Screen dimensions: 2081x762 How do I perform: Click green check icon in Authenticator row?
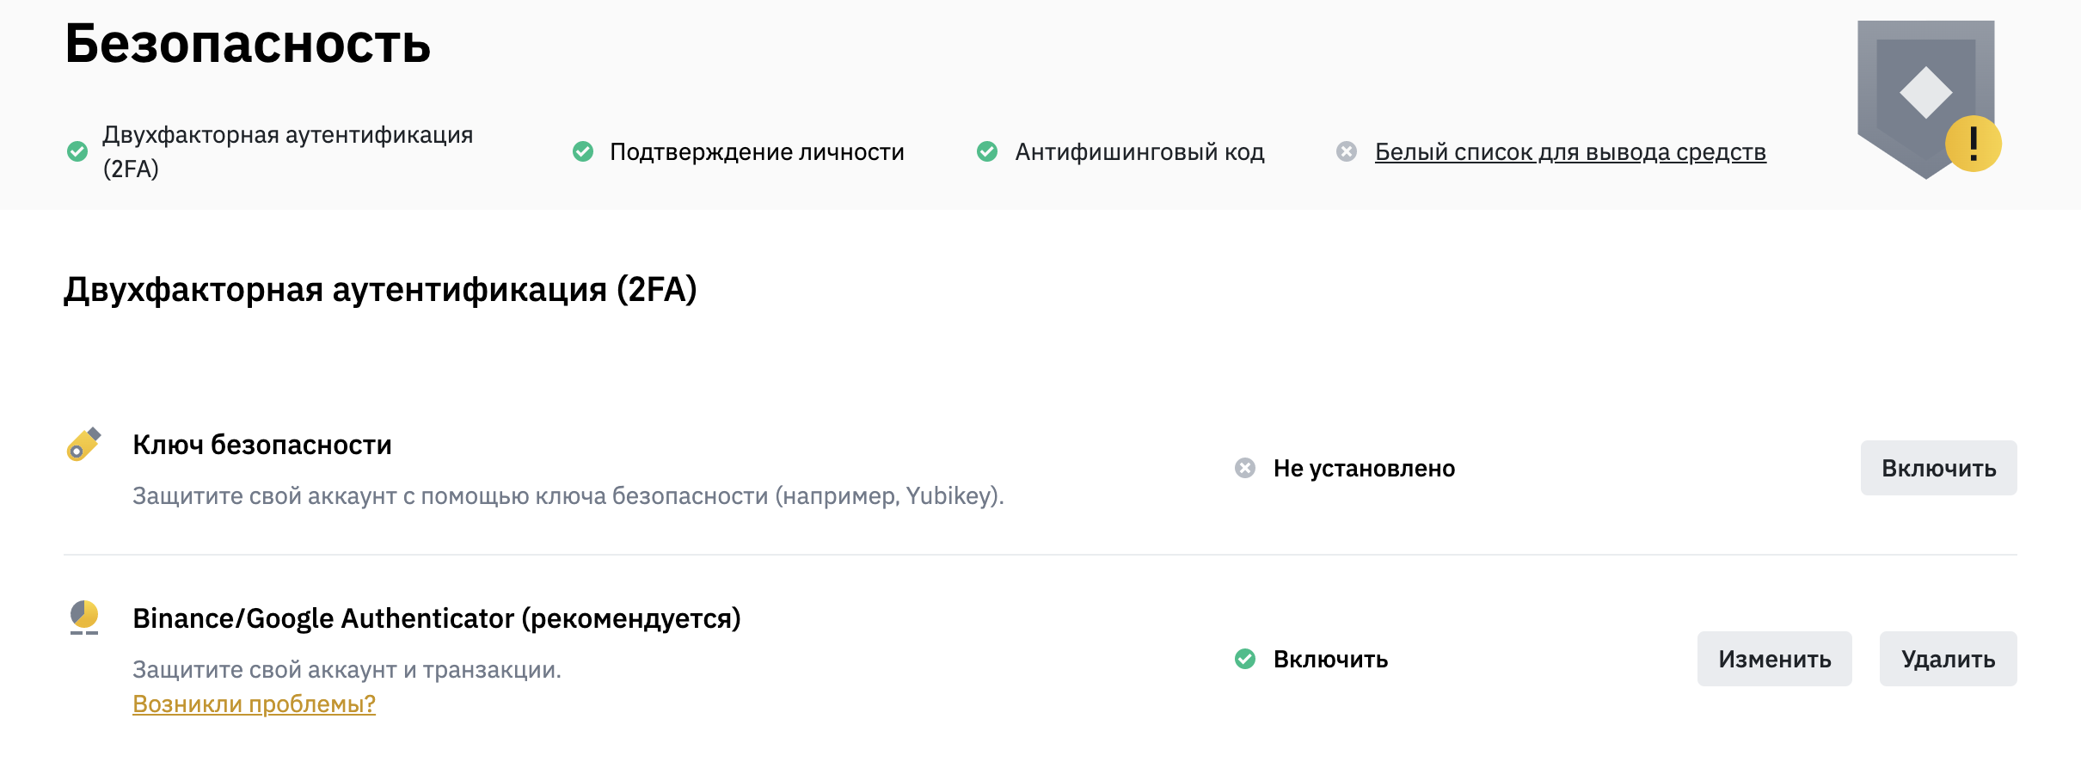(x=1245, y=659)
